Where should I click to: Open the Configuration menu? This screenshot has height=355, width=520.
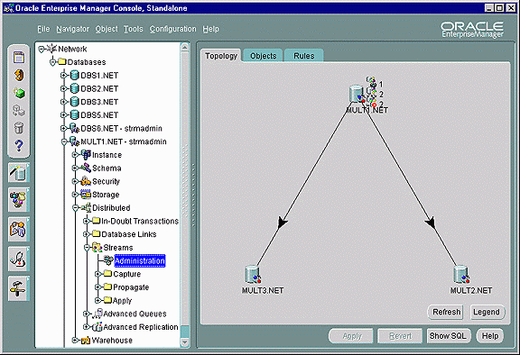(x=172, y=29)
